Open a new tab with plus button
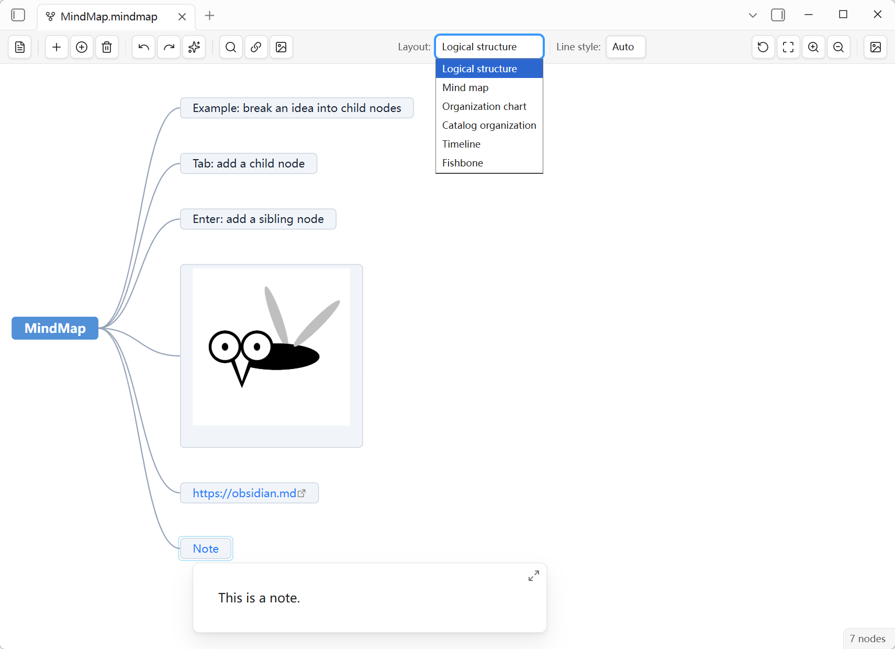The height and width of the screenshot is (649, 895). coord(210,16)
